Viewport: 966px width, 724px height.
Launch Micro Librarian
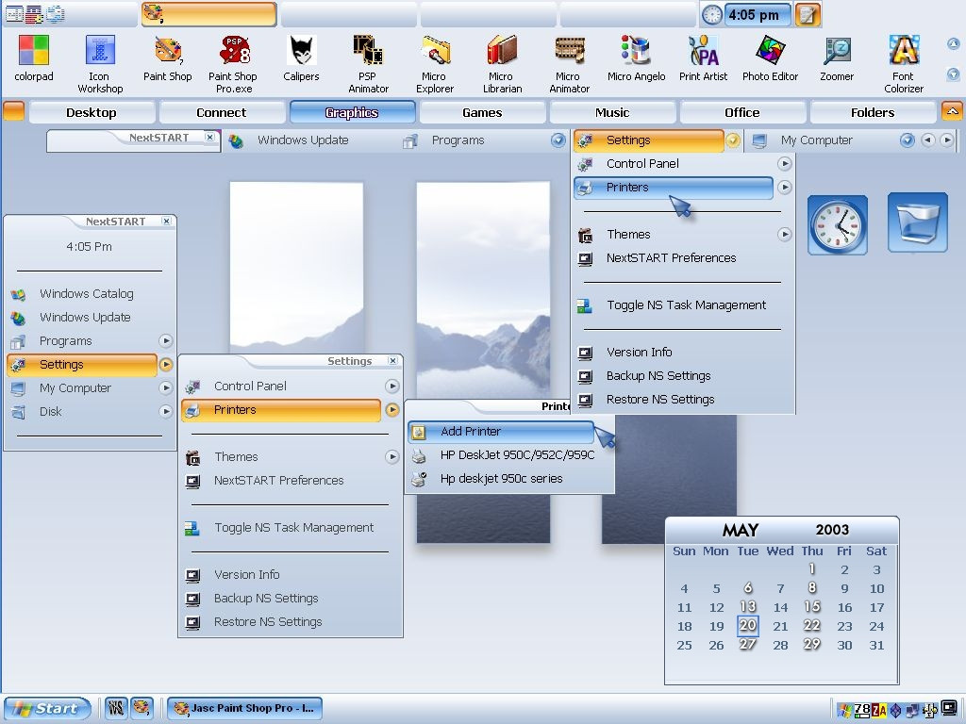502,65
